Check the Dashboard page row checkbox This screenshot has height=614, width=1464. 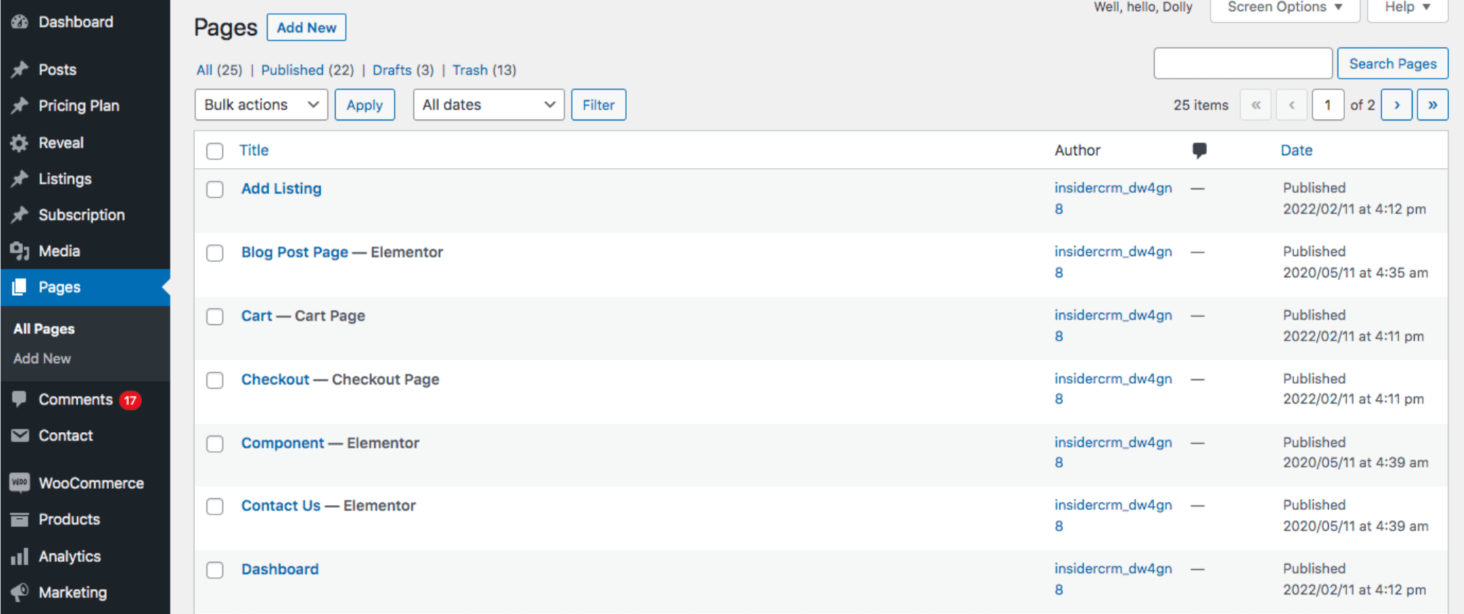click(x=215, y=570)
